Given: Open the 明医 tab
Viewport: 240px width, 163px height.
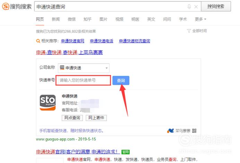Looking at the screenshot, I should [135, 19].
